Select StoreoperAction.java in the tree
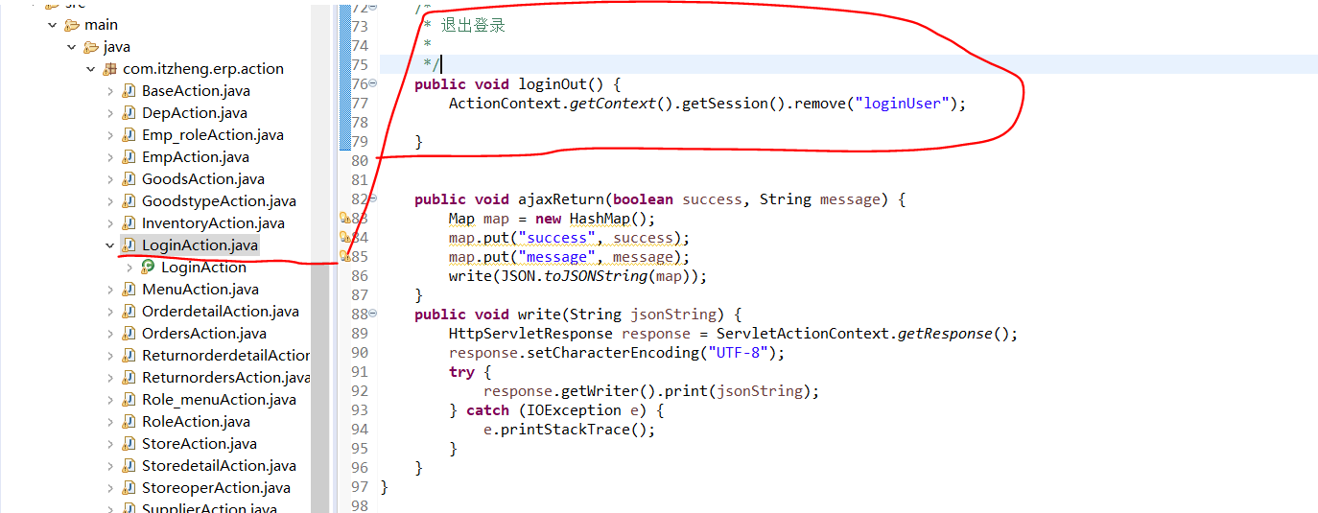The width and height of the screenshot is (1318, 513). pyautogui.click(x=216, y=488)
